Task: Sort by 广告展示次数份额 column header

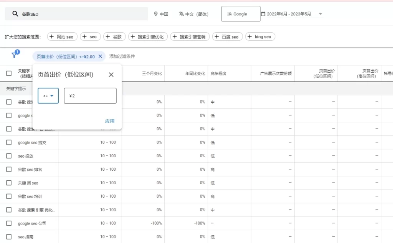Action: [x=276, y=73]
